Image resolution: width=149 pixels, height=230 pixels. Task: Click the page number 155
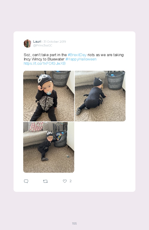tap(74, 223)
